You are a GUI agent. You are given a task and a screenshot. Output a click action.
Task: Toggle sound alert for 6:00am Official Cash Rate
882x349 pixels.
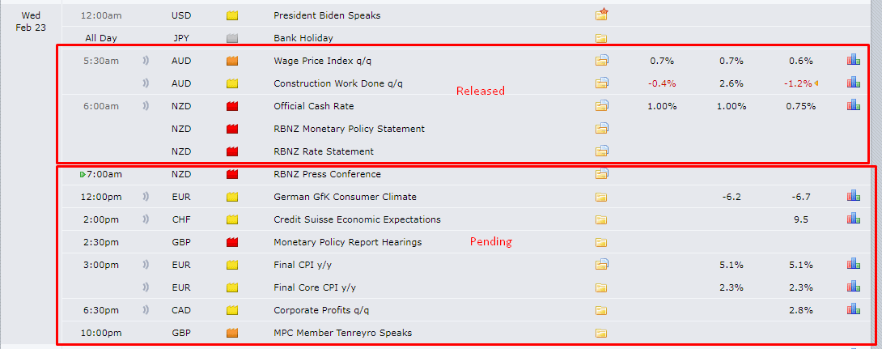point(146,106)
